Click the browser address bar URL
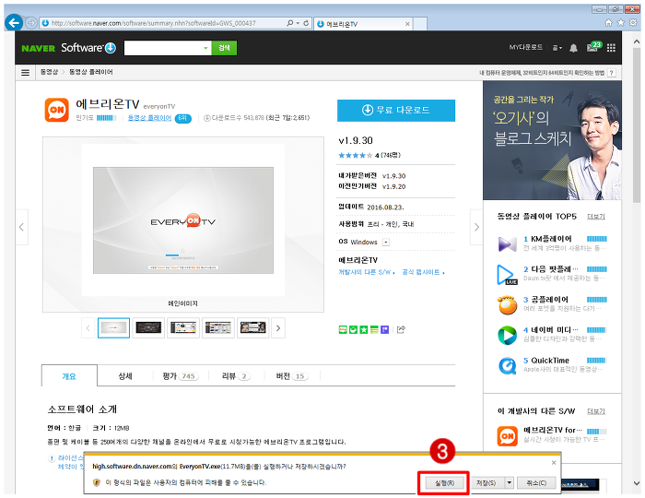Image resolution: width=645 pixels, height=498 pixels. coord(154,23)
